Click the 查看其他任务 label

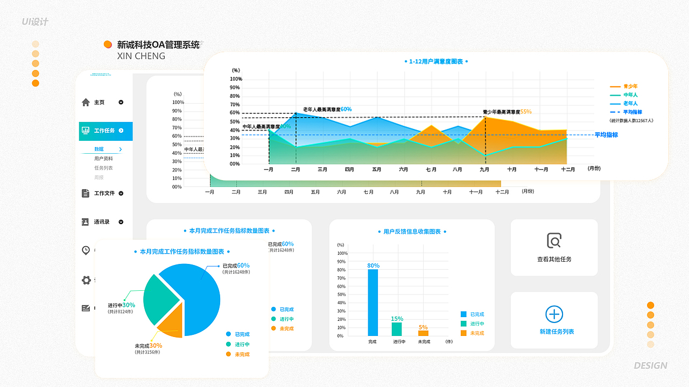(554, 259)
